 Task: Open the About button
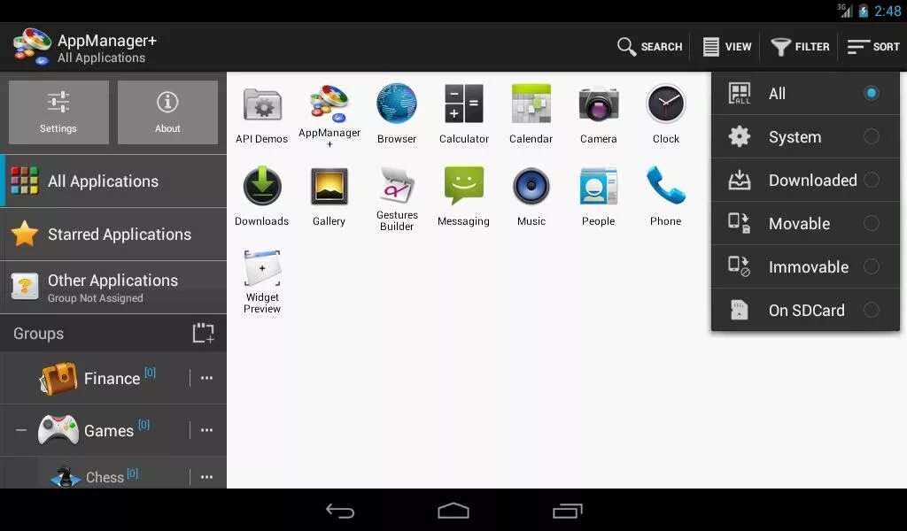167,112
